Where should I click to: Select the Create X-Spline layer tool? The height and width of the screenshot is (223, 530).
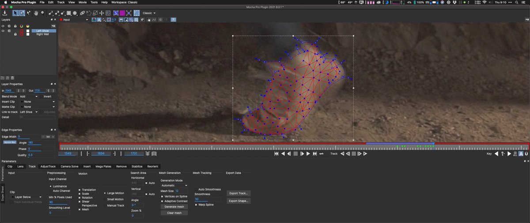50,13
